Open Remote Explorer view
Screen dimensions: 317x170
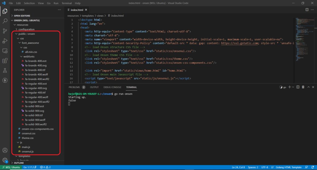(x=5, y=51)
